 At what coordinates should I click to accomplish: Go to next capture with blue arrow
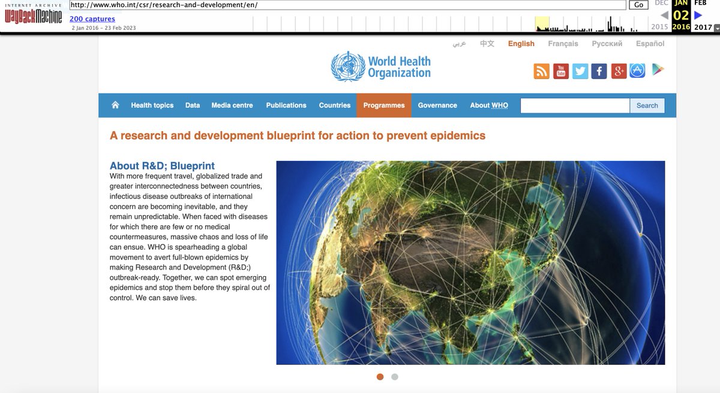coord(698,16)
